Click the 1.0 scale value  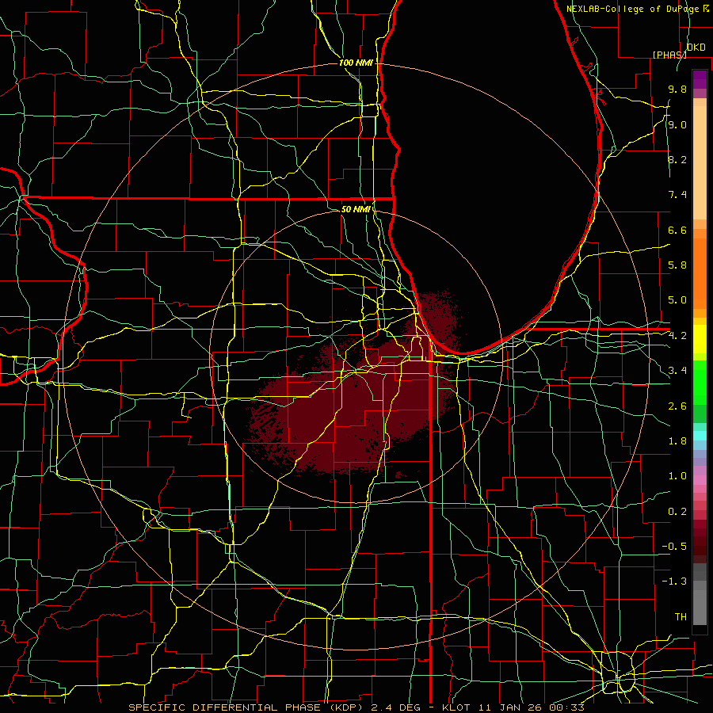click(677, 476)
